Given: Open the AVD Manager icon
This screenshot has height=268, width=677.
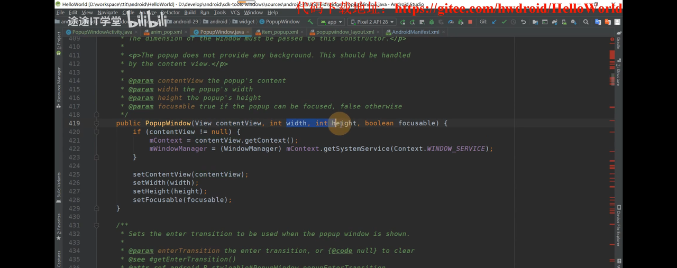Looking at the screenshot, I should [564, 22].
